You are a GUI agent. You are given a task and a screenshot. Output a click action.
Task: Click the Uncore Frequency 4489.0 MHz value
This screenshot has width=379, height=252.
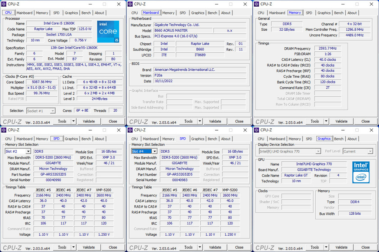354,35
